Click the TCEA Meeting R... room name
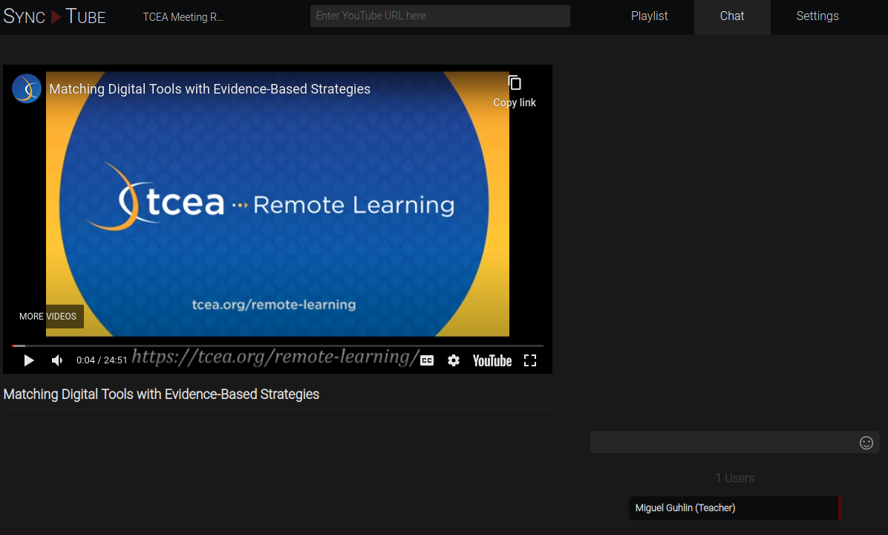888x535 pixels. 183,17
